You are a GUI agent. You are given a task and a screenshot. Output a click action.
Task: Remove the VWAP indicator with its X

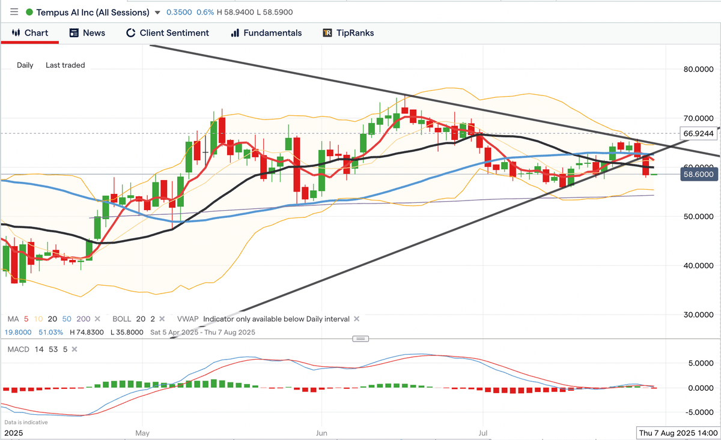[x=356, y=319]
